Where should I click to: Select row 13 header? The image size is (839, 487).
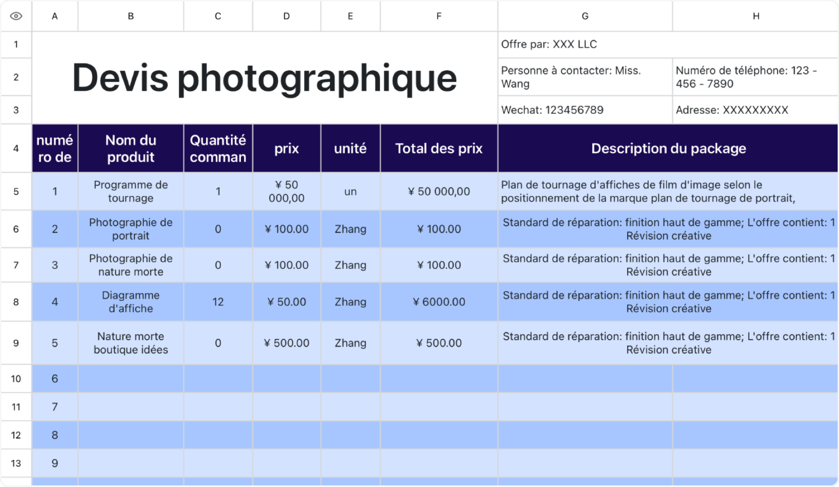[x=16, y=463]
